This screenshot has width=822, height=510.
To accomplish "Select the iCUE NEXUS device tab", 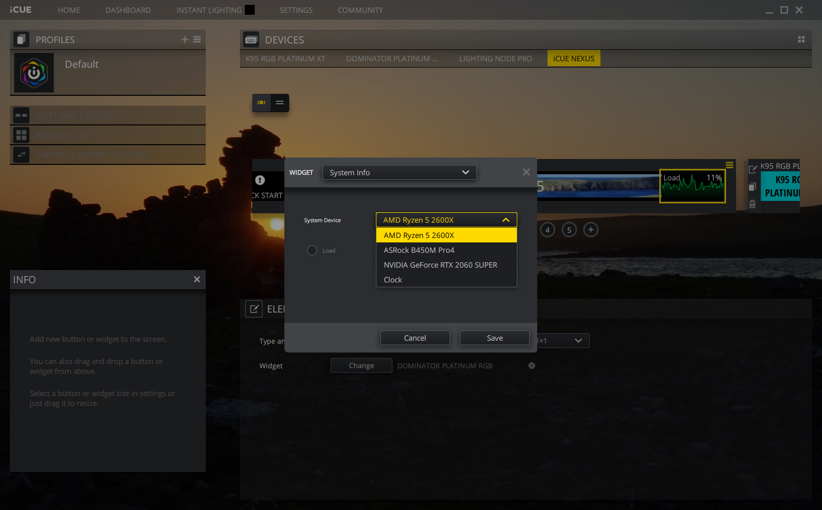I will click(x=574, y=58).
